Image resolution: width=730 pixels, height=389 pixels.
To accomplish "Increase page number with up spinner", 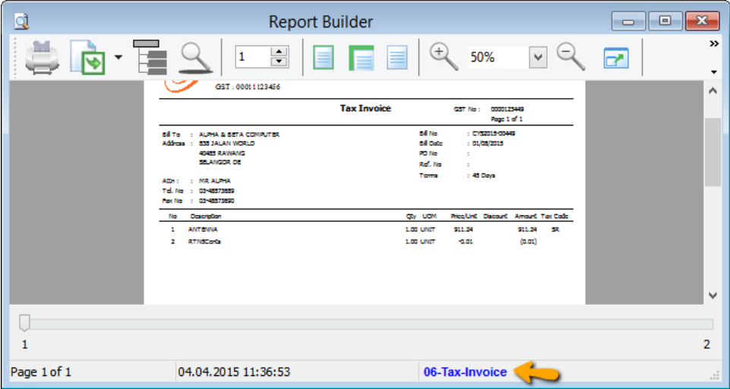I will click(x=280, y=52).
